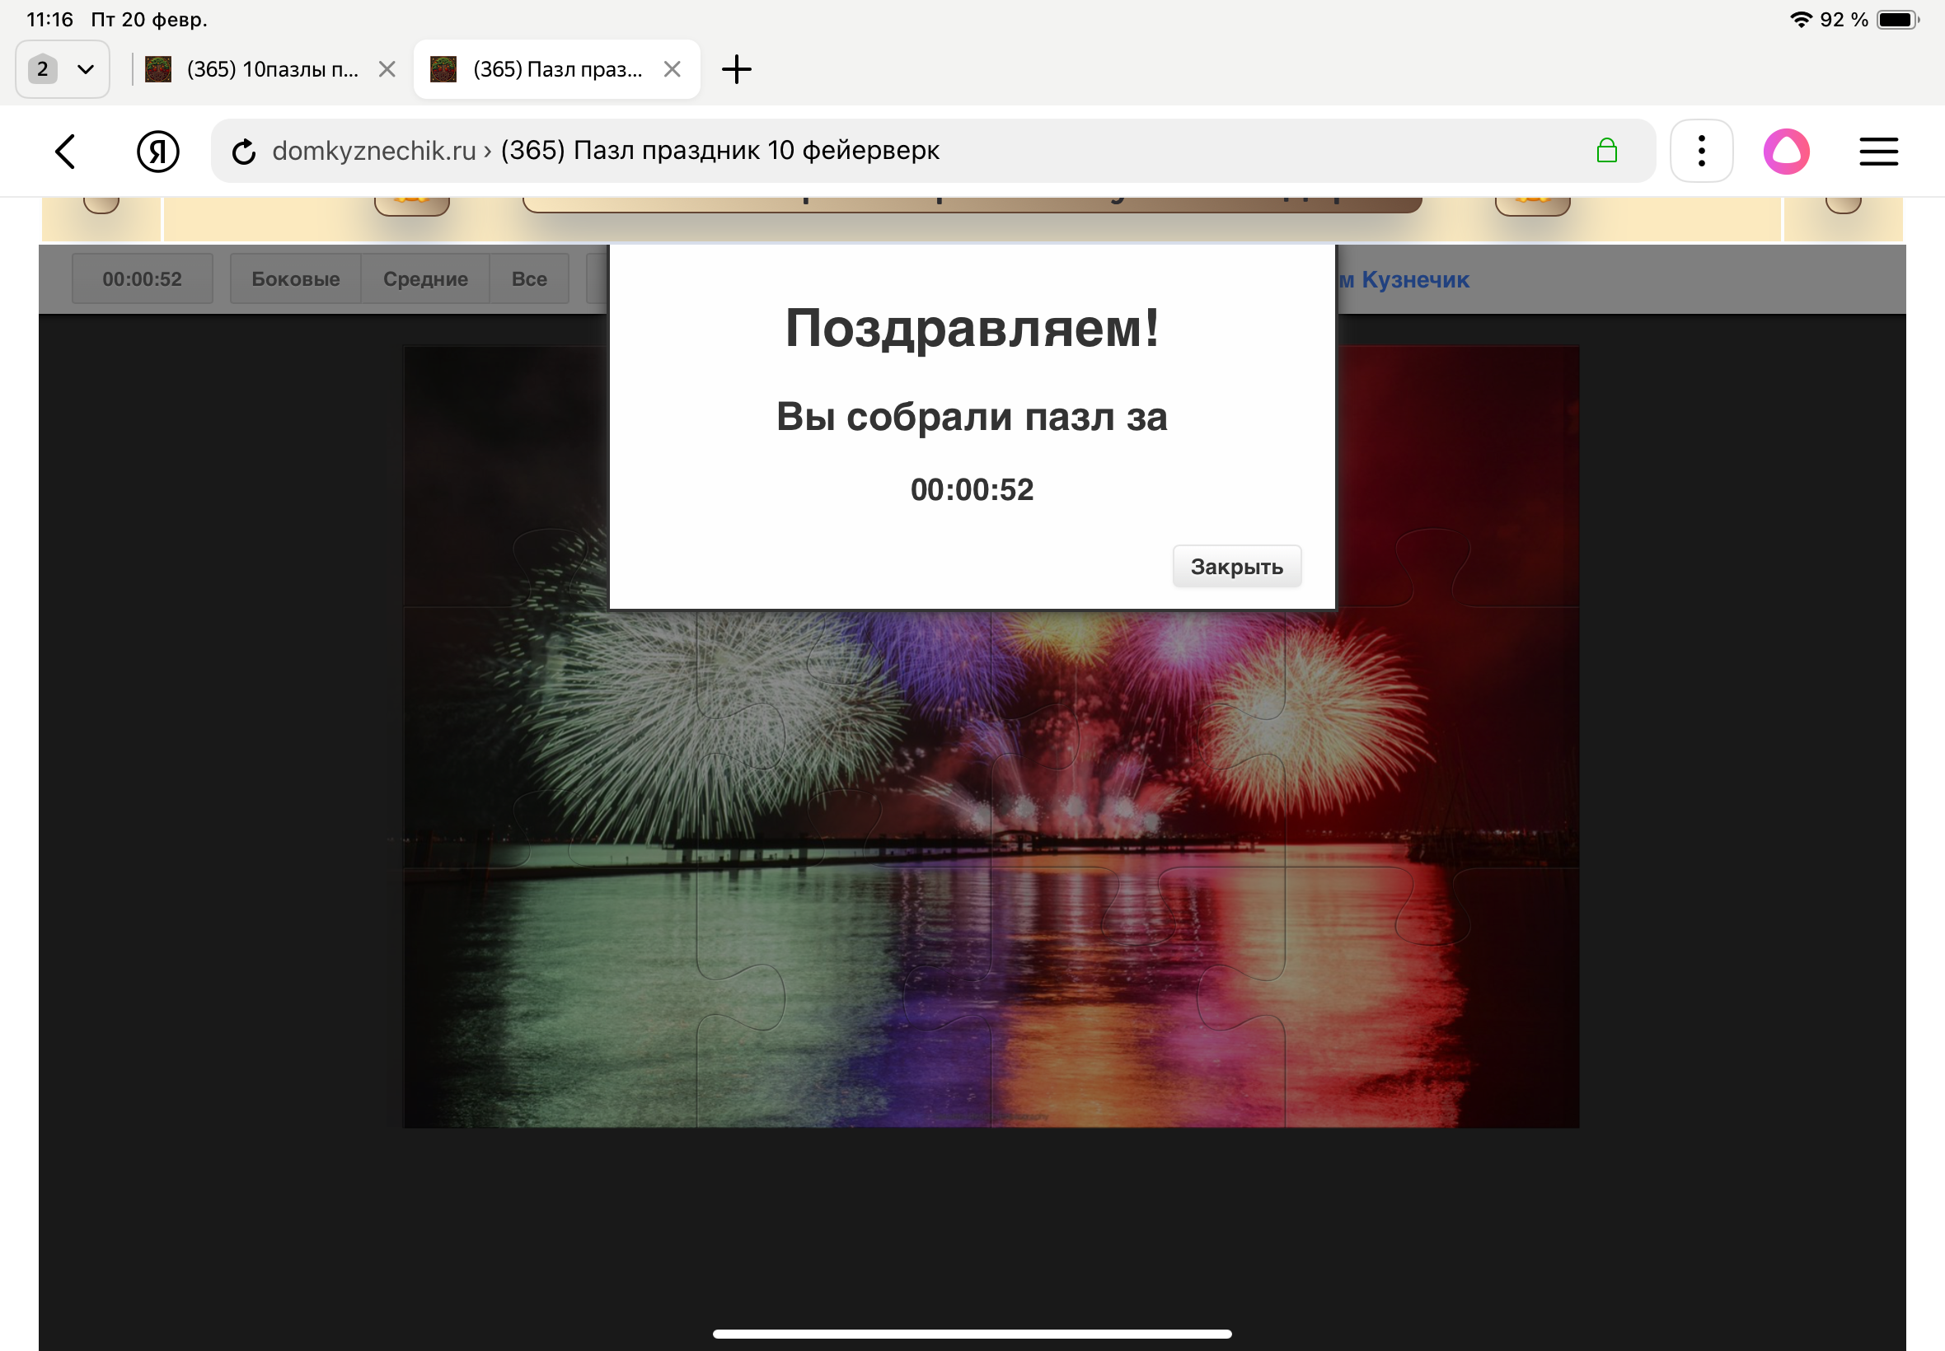Open the Yandex home icon
Image resolution: width=1945 pixels, height=1351 pixels.
click(157, 152)
